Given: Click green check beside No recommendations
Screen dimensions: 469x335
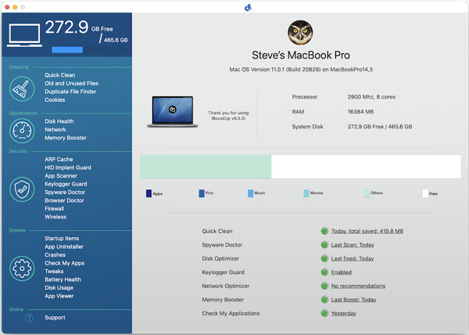Looking at the screenshot, I should tap(324, 286).
